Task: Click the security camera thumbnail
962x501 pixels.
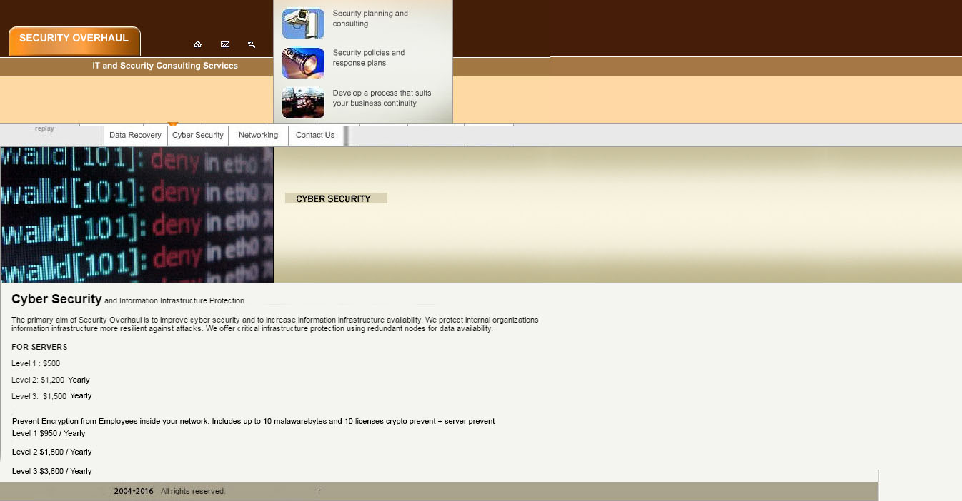Action: pos(303,24)
